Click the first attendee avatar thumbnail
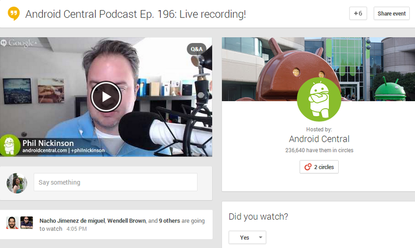 click(12, 223)
